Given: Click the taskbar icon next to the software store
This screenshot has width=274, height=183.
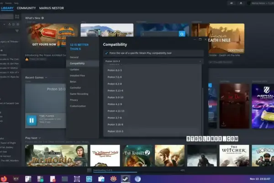Looking at the screenshot, I should coord(113,179).
